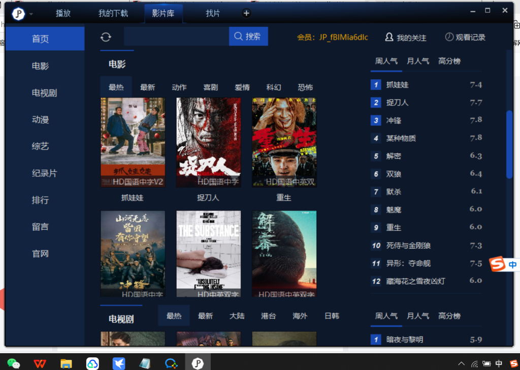The width and height of the screenshot is (520, 370).
Task: Open rank 11 异形：夺命舰 in ranking
Action: 426,263
